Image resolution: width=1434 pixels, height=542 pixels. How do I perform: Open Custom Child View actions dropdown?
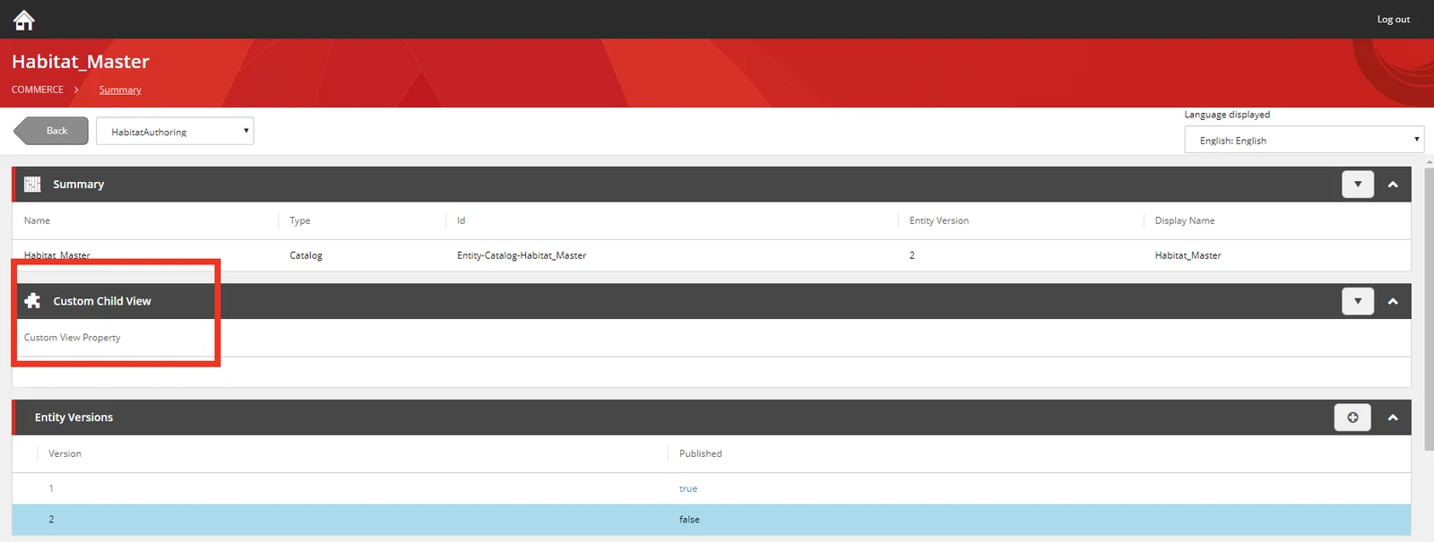1358,301
